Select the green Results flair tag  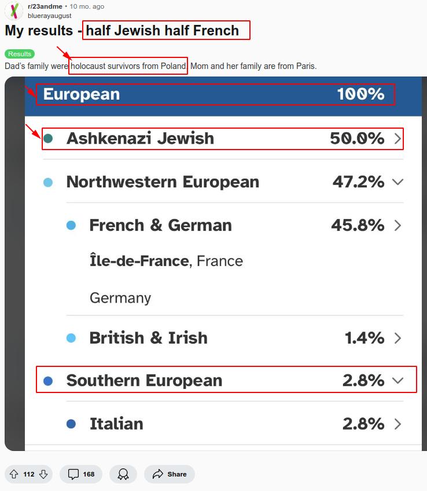point(20,54)
